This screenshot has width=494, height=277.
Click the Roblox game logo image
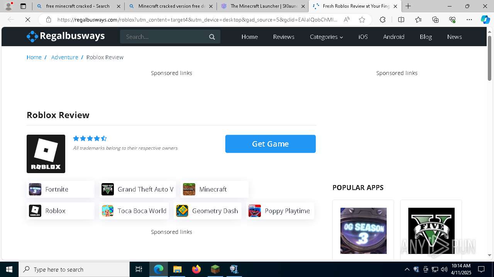click(x=46, y=154)
